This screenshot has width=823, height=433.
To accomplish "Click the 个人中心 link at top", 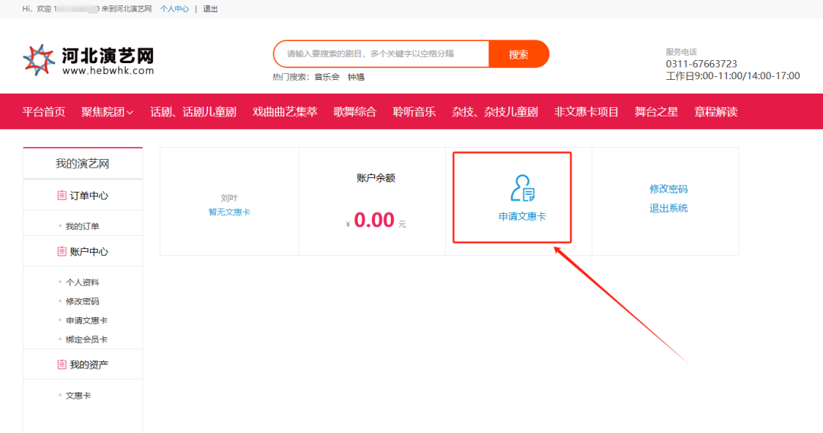I will (x=175, y=9).
